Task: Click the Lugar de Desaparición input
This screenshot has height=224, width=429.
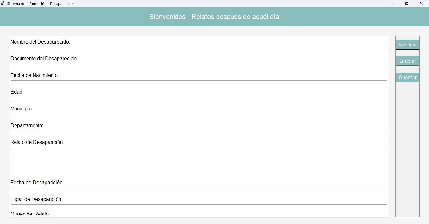Action: pyautogui.click(x=199, y=207)
